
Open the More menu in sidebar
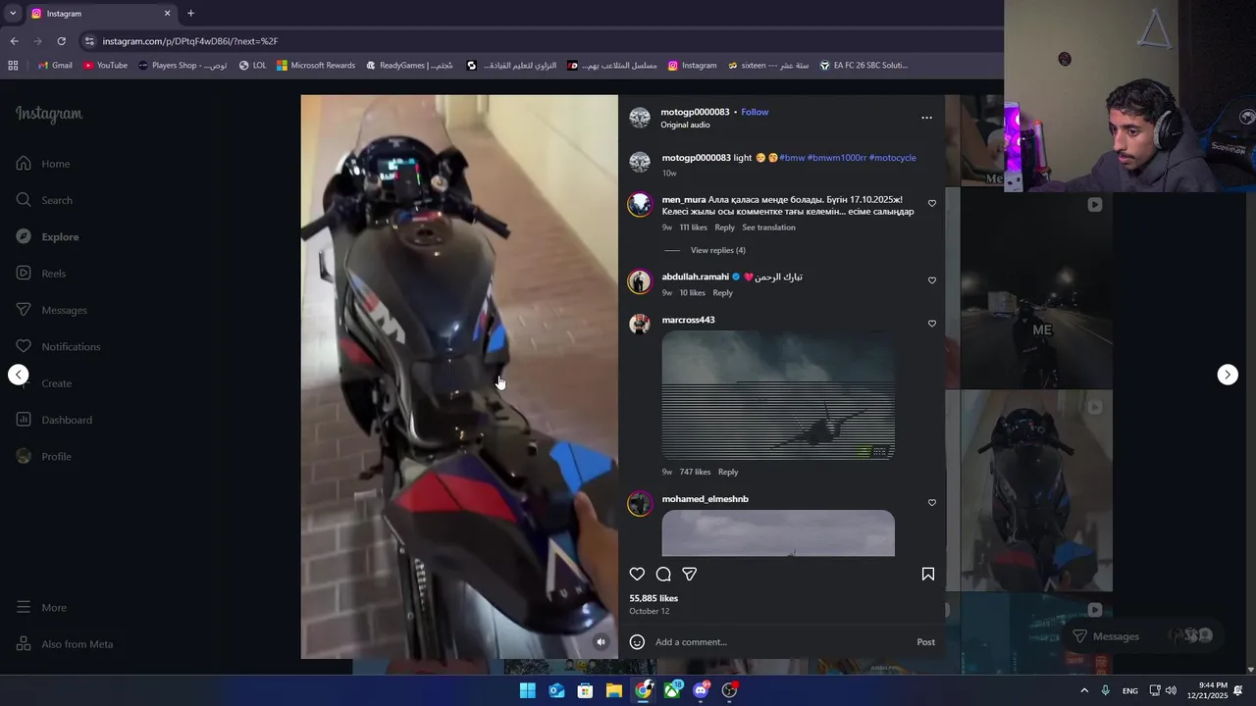tap(41, 608)
